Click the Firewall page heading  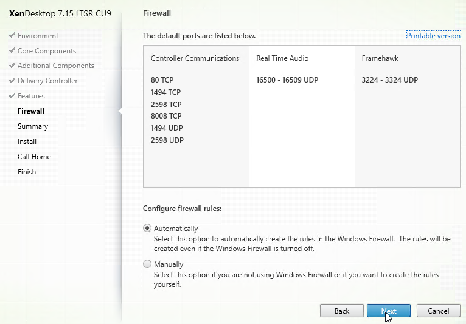pyautogui.click(x=157, y=13)
